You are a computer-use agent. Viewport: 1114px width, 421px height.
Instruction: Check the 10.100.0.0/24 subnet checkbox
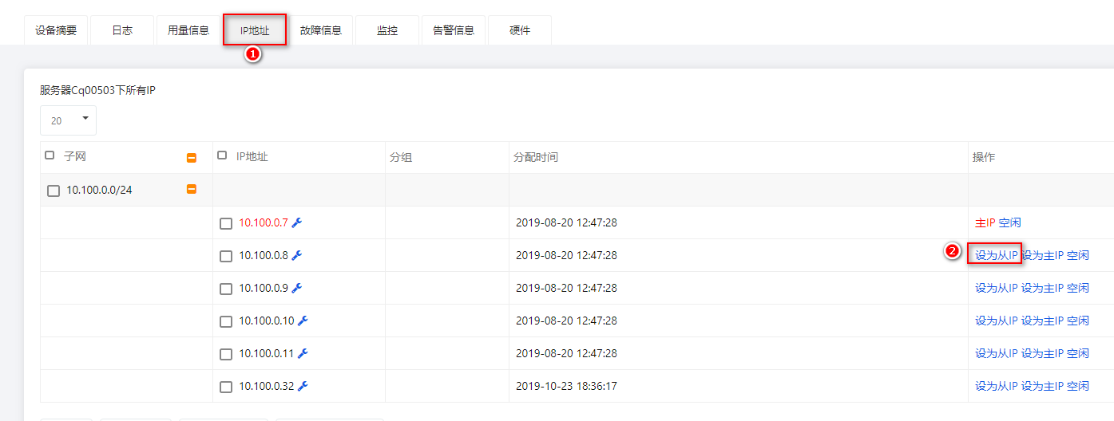click(54, 191)
